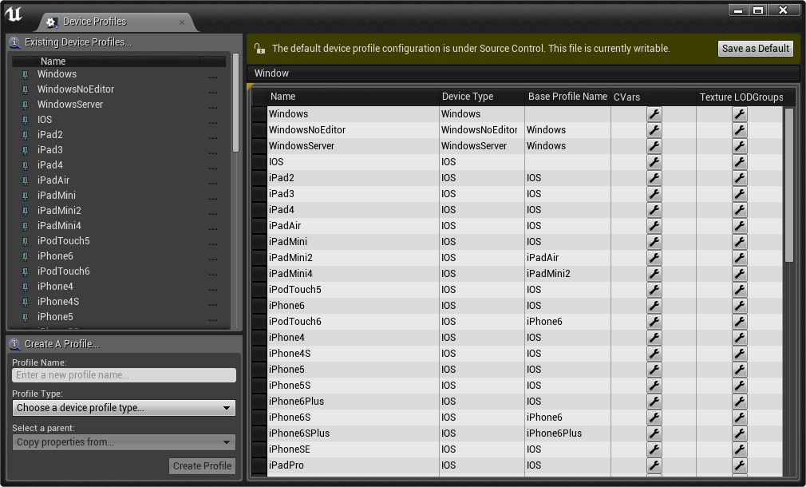
Task: Open CVars editor for the Windows profile
Action: [654, 113]
